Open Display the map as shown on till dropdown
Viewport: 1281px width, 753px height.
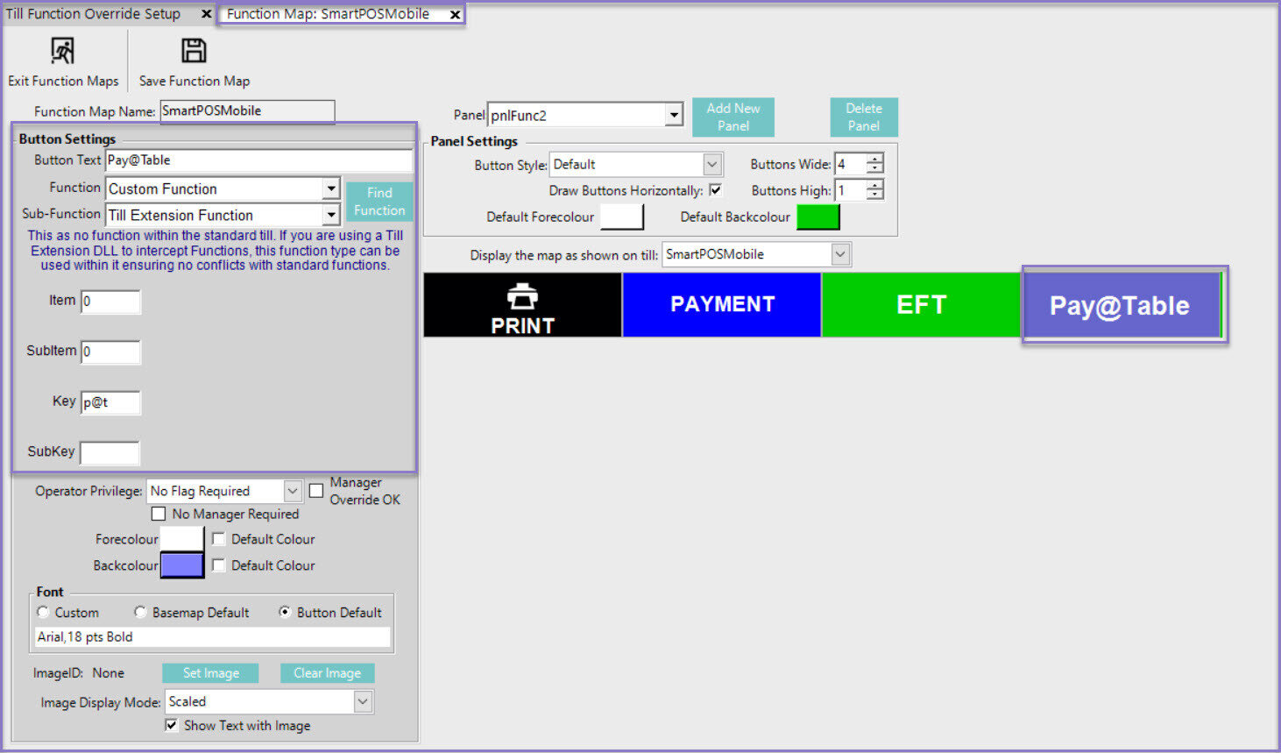840,254
